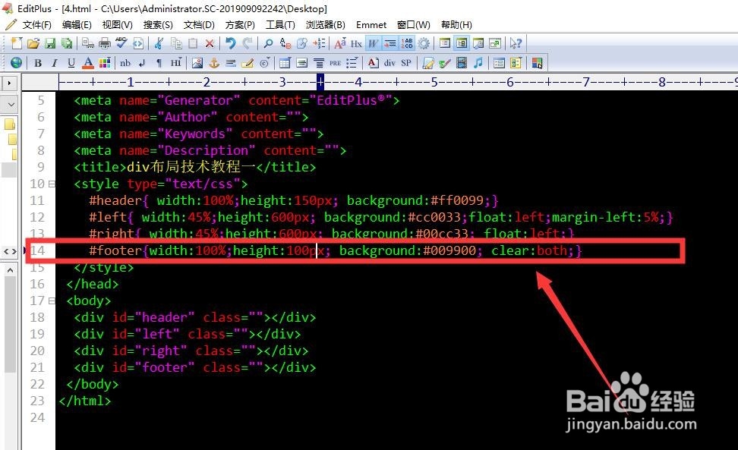
Task: Save the current document
Action: coord(50,44)
